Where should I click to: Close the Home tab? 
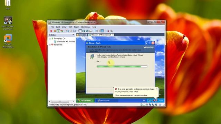tap(86, 35)
